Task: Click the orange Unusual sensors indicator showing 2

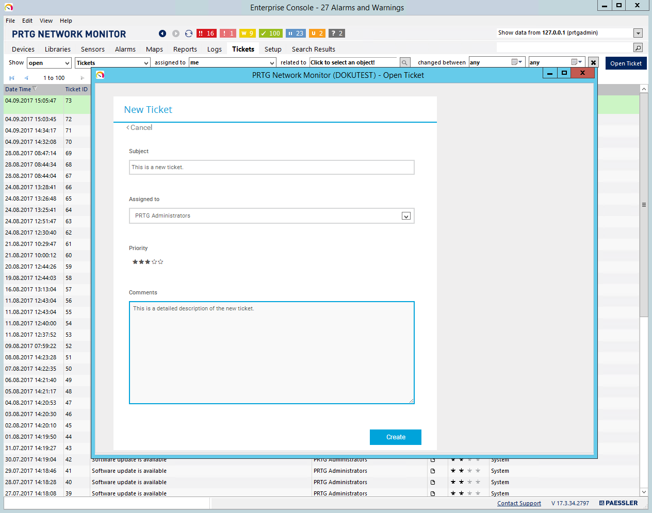Action: tap(317, 34)
